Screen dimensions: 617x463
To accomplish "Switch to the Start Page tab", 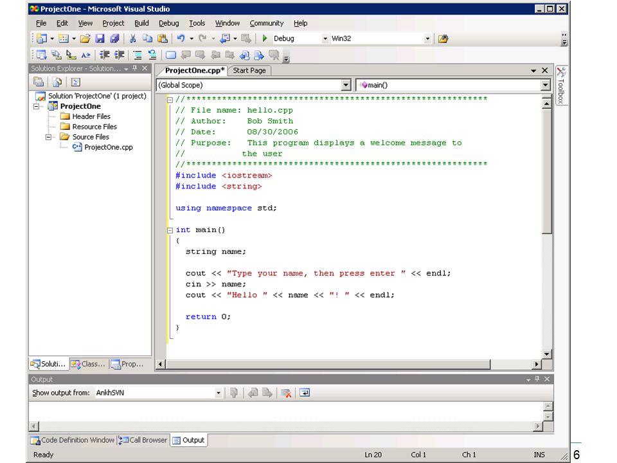I will tap(249, 71).
